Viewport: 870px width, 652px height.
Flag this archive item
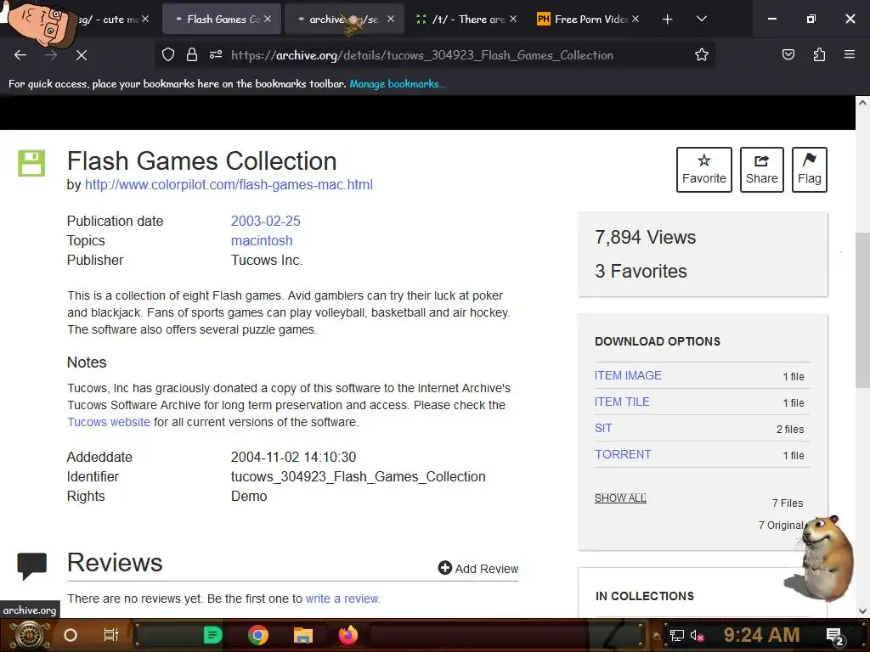click(x=810, y=170)
